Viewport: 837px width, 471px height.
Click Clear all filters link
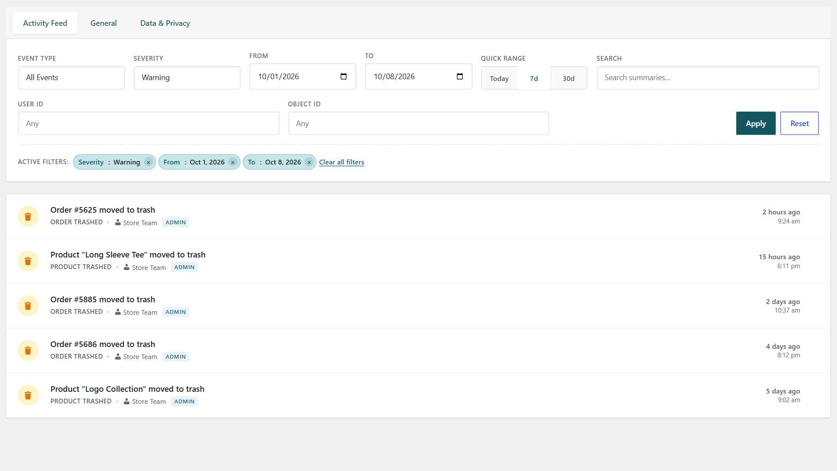click(341, 162)
